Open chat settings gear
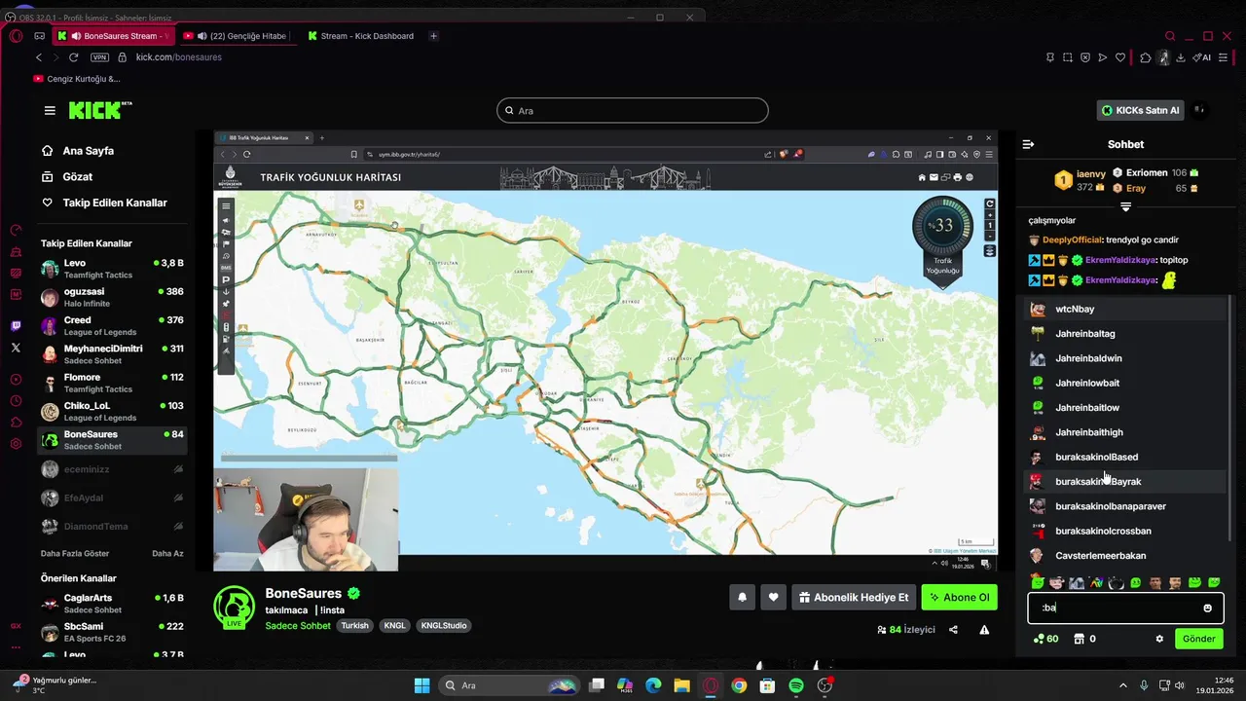 pos(1159,639)
